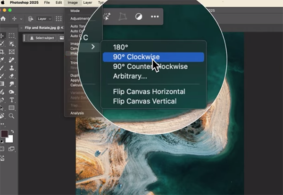Select the Gradient tool
The height and width of the screenshot is (195, 283).
tap(2, 84)
